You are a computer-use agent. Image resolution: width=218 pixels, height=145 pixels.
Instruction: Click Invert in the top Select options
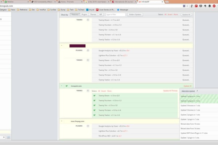pyautogui.click(x=170, y=14)
